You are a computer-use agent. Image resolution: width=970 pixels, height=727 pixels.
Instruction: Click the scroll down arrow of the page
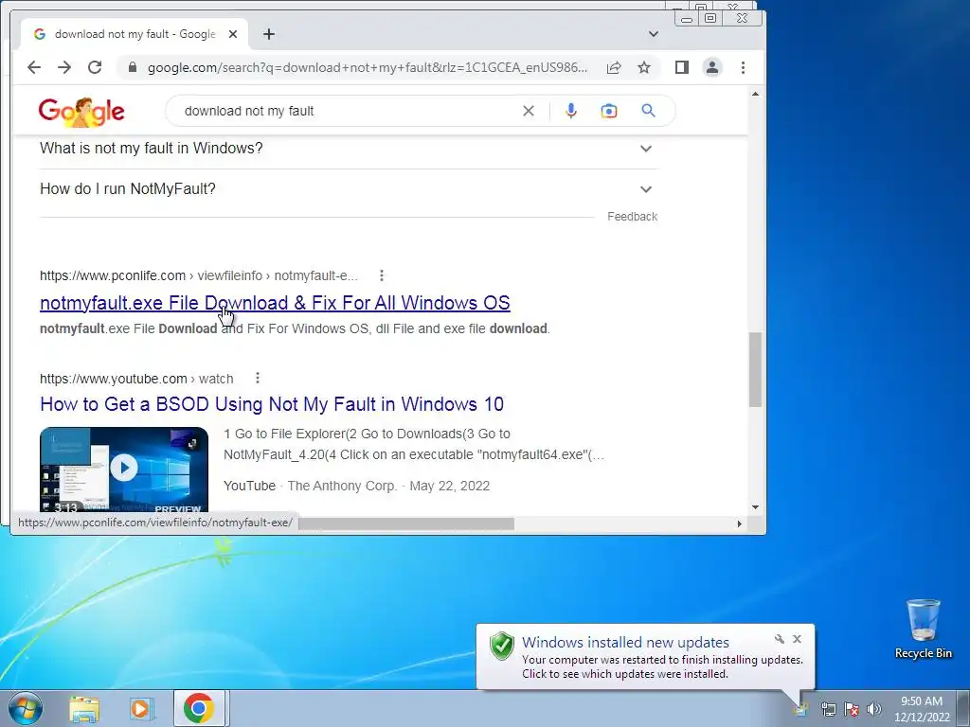[x=755, y=507]
